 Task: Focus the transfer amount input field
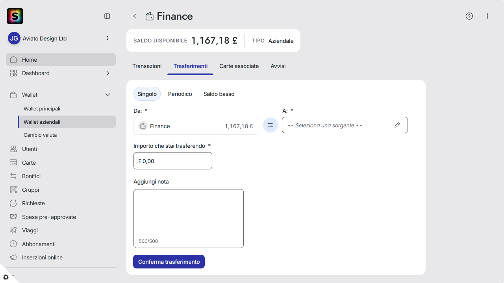point(173,161)
